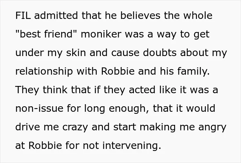Image resolution: width=241 pixels, height=163 pixels.
Task: Click the word "crazy"
Action: (75, 127)
